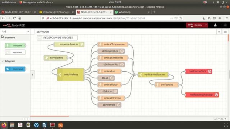Select the complete node in palette

tap(15, 46)
